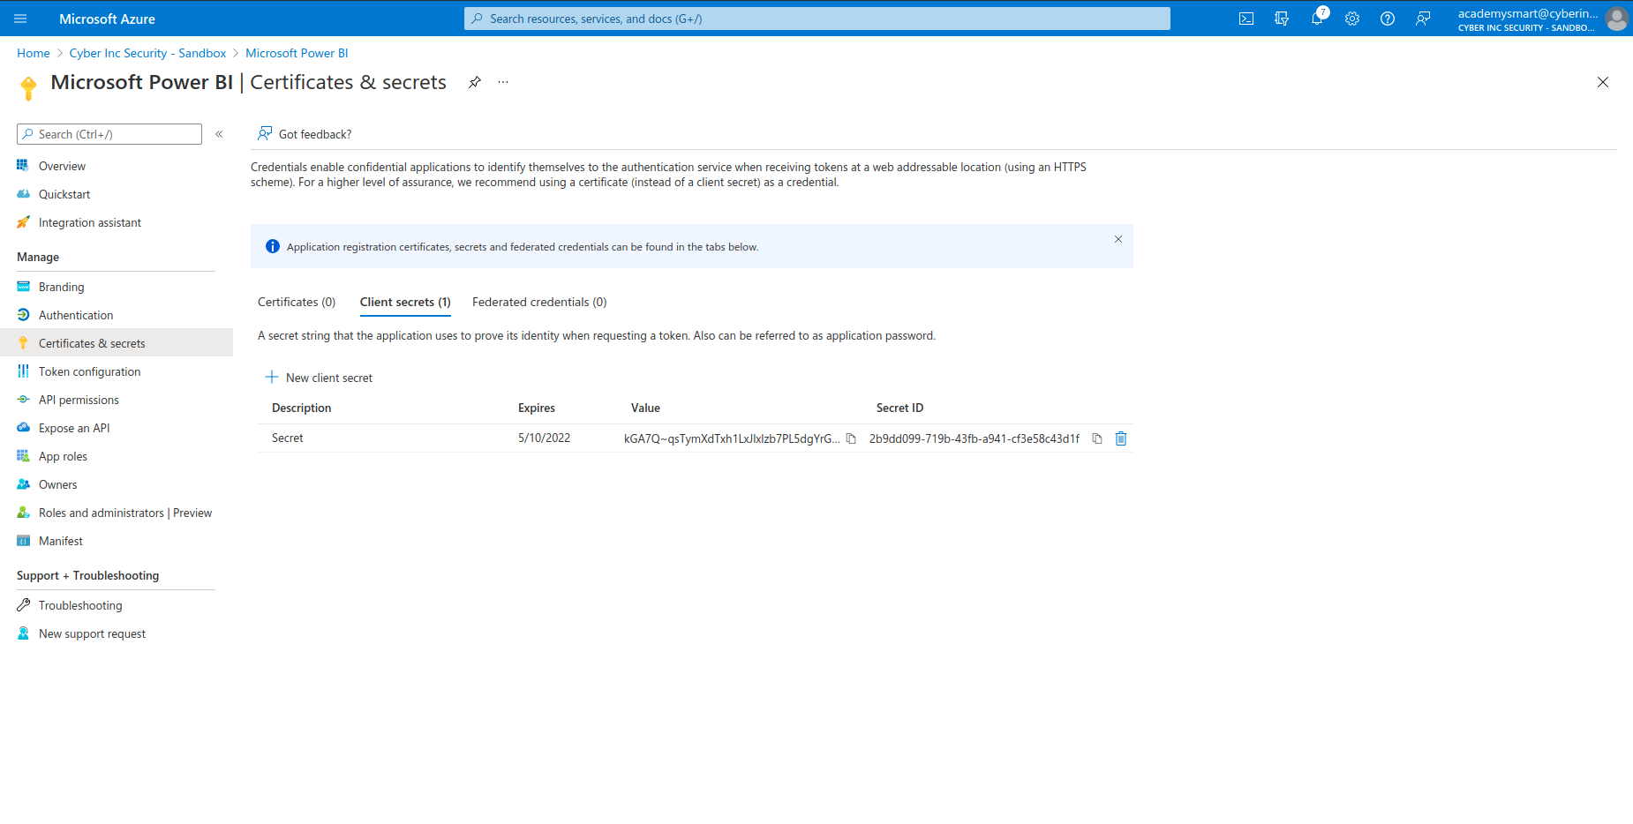Click the Troubleshooting wrench icon
The width and height of the screenshot is (1633, 824).
click(23, 605)
